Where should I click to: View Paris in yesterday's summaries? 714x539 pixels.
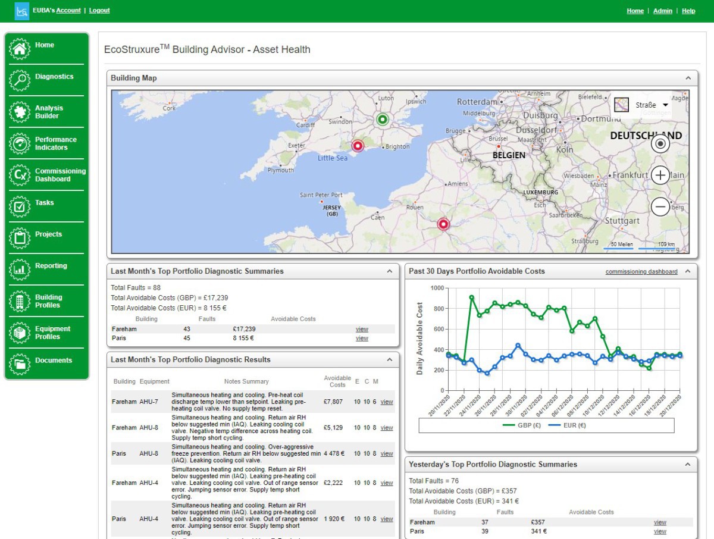click(660, 532)
